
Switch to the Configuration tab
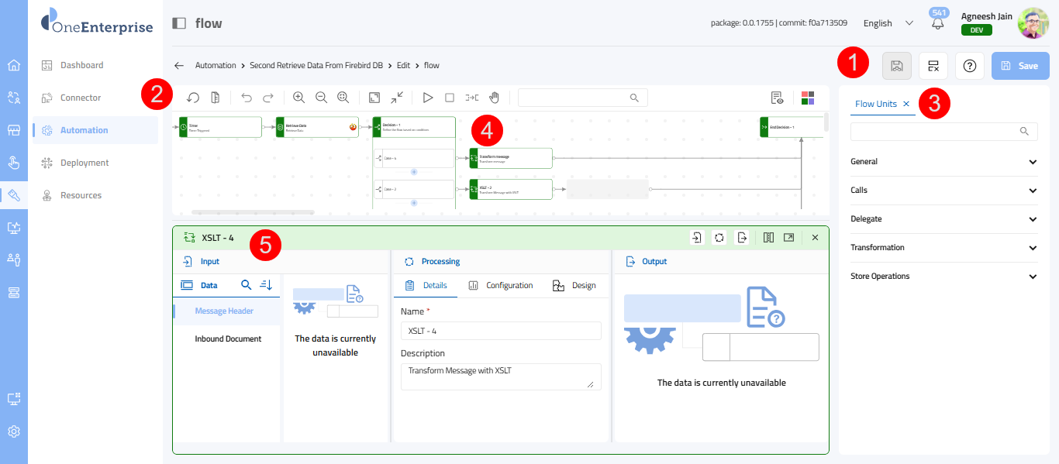click(x=501, y=286)
